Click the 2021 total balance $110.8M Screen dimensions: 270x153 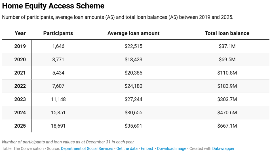pyautogui.click(x=227, y=73)
